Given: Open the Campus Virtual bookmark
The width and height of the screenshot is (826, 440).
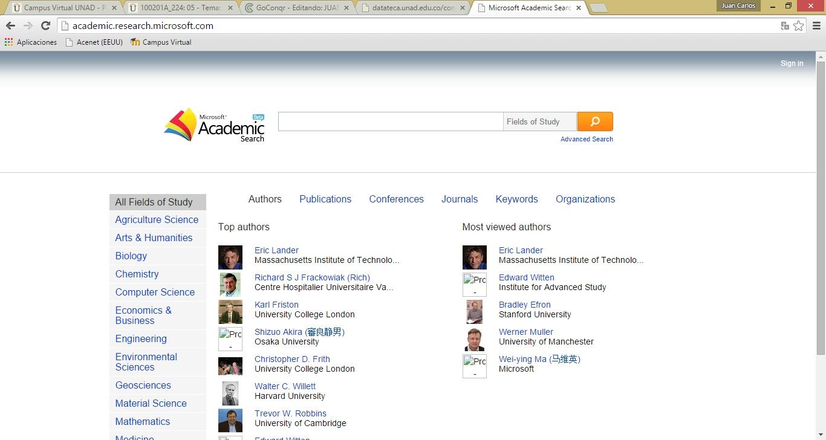Looking at the screenshot, I should click(x=161, y=42).
